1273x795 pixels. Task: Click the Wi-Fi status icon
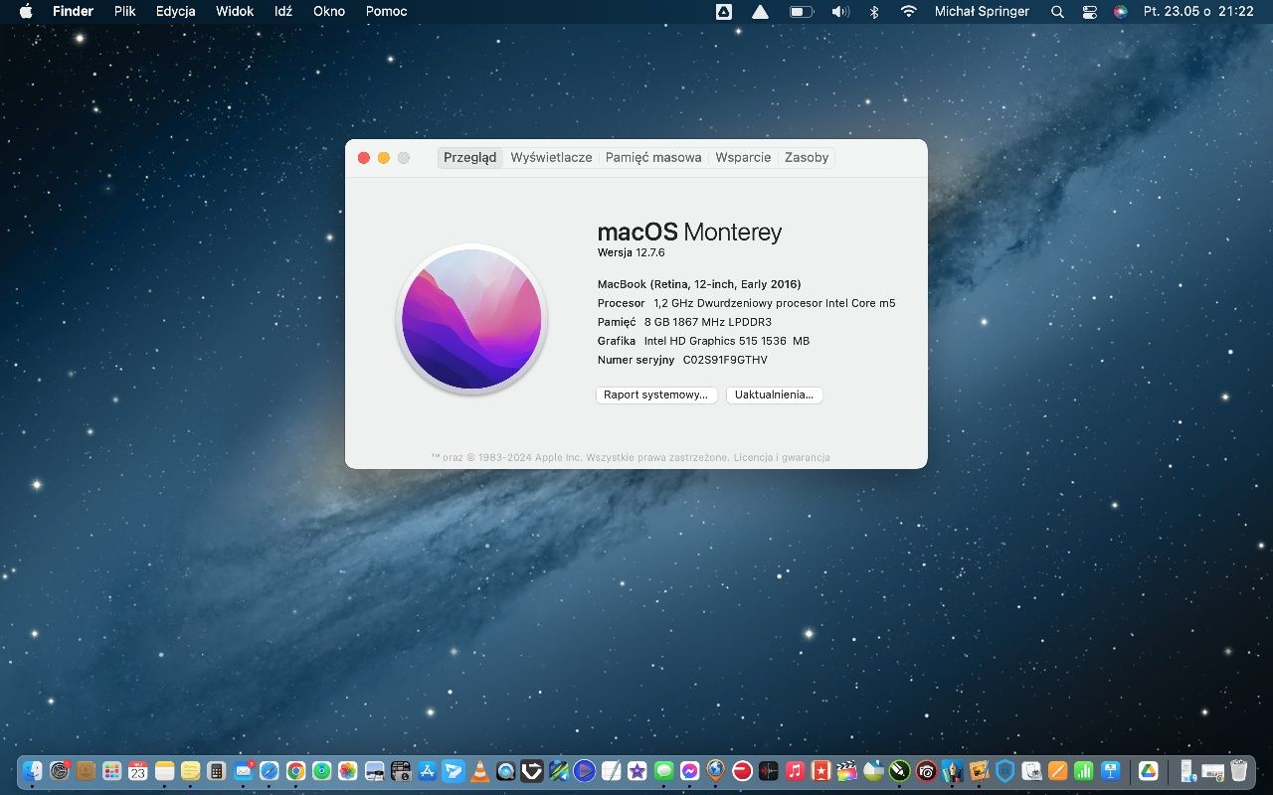908,12
